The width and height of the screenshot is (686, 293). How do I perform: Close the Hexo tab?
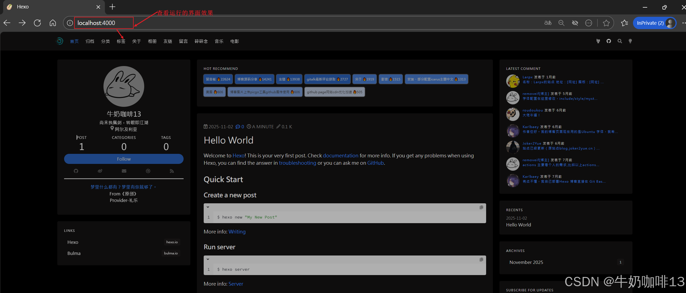coord(98,7)
